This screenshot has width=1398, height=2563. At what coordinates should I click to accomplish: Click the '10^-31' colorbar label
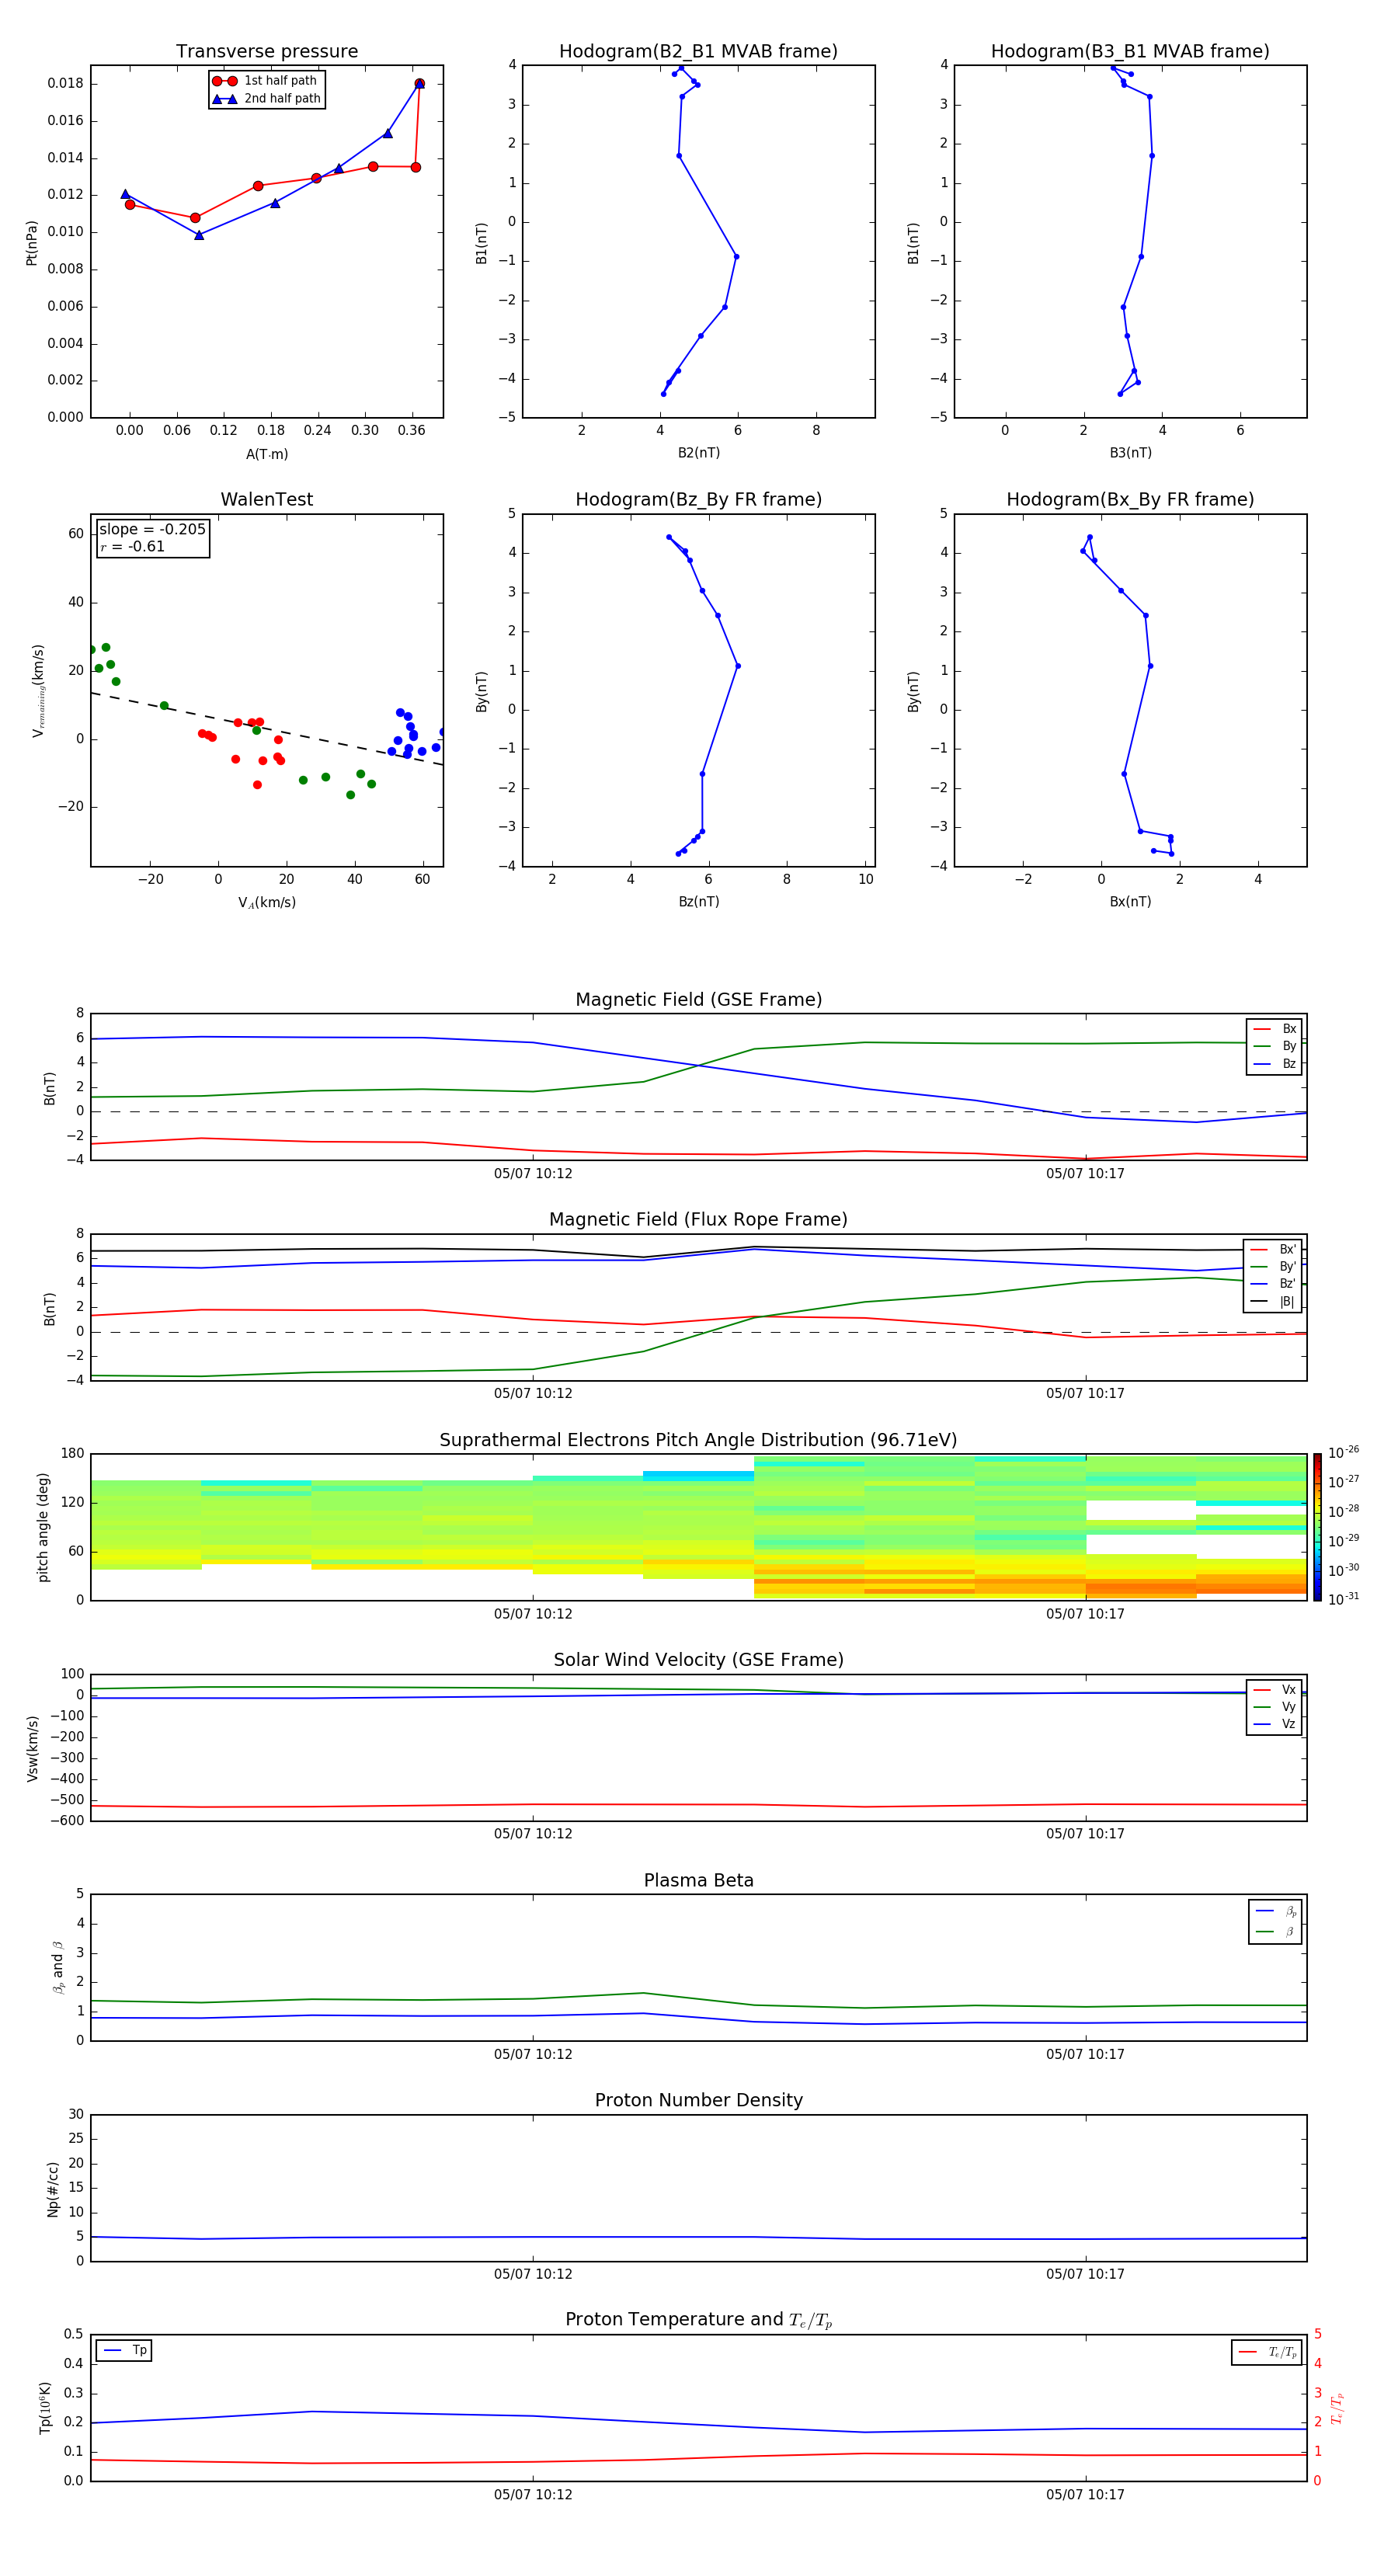pyautogui.click(x=1344, y=1599)
